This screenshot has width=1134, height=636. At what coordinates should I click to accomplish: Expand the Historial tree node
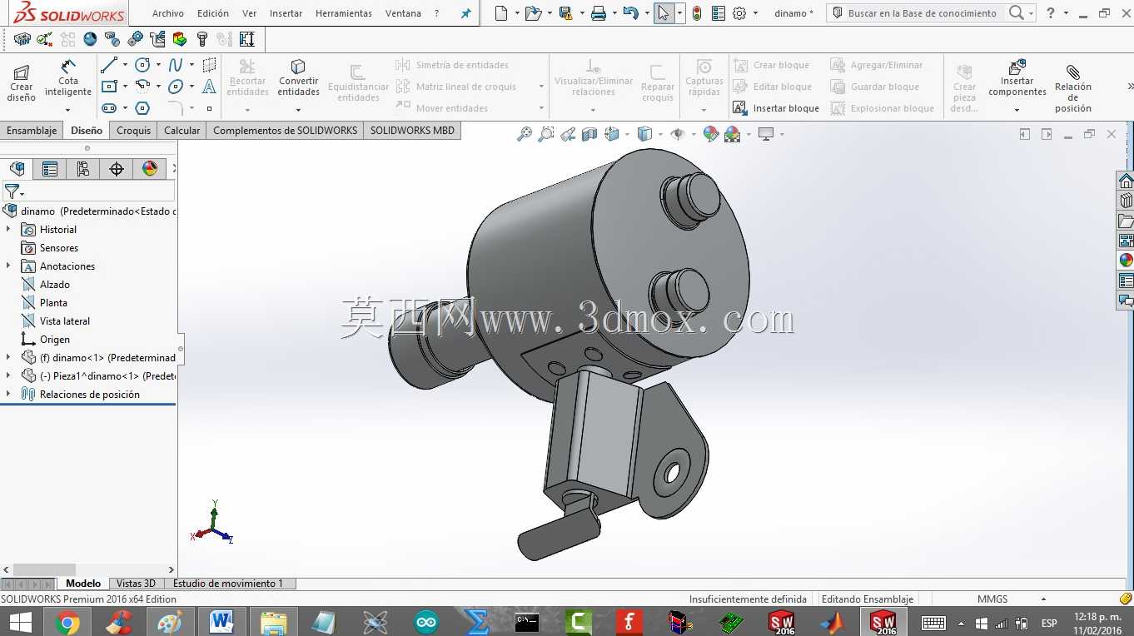point(8,229)
